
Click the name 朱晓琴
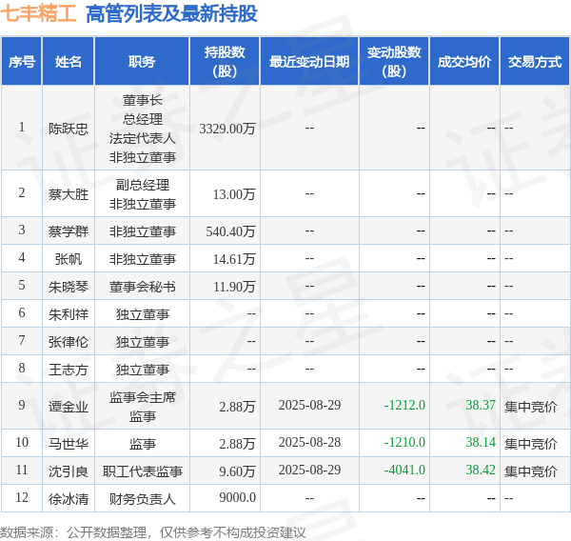click(69, 287)
